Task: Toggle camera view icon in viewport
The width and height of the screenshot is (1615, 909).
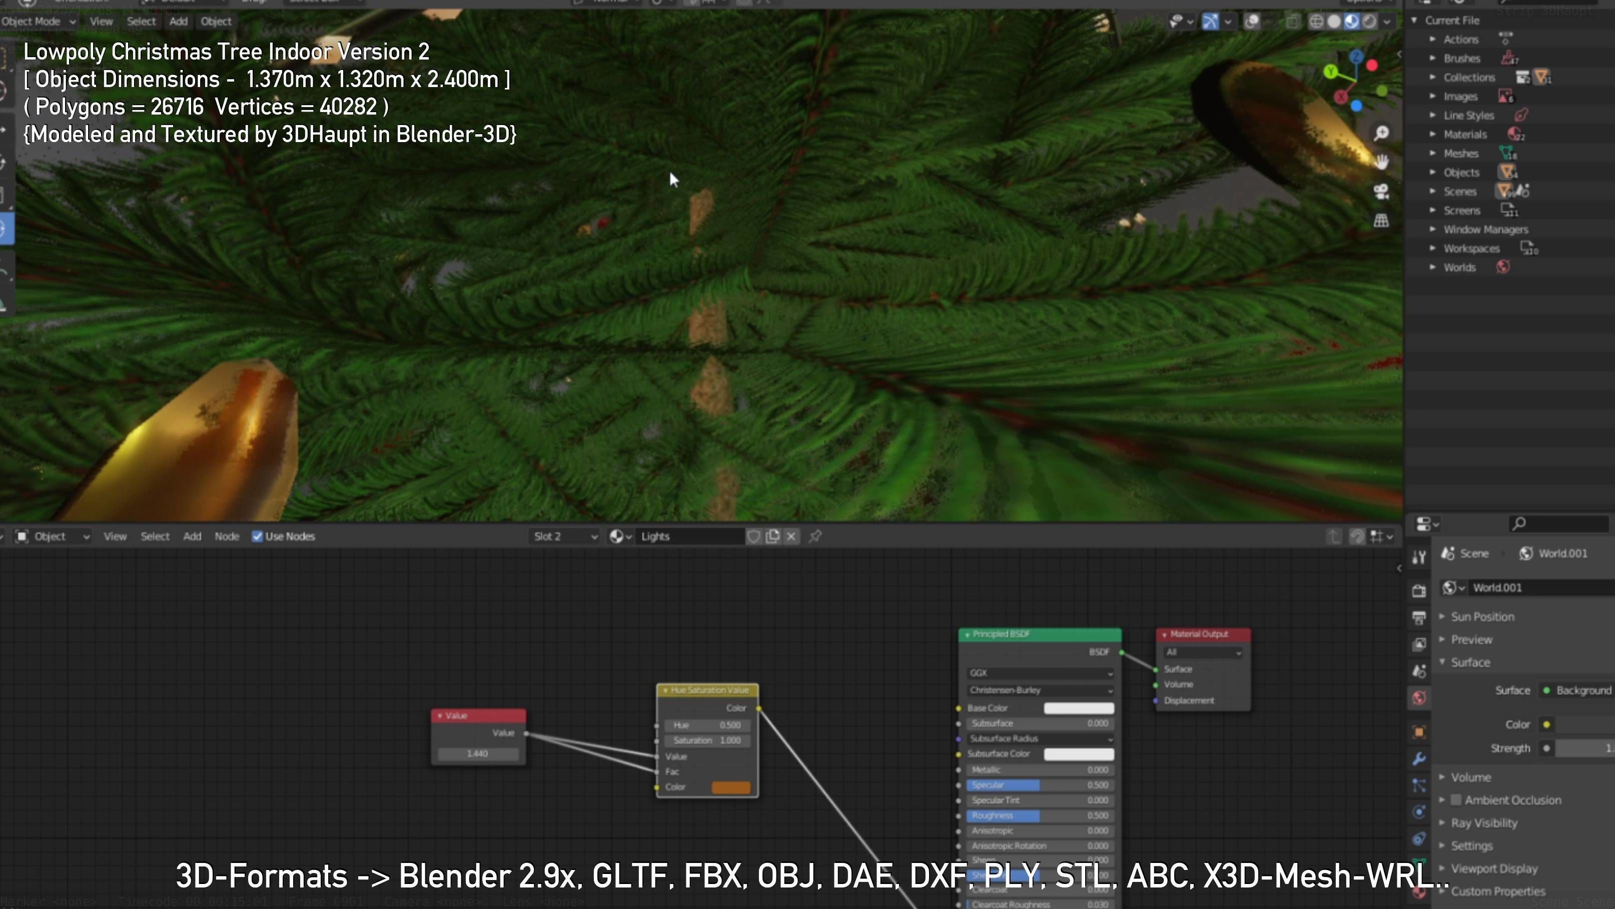Action: 1381,191
